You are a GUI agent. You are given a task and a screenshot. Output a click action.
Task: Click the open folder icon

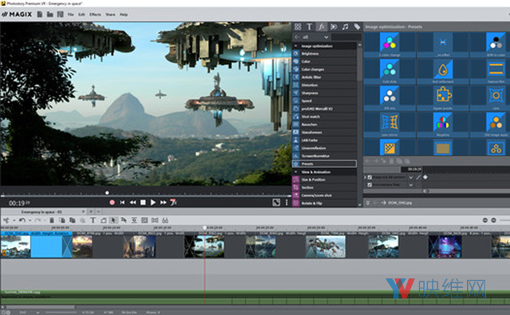coord(50,14)
